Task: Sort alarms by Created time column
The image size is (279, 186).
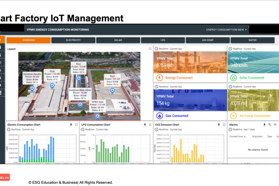Action: click(237, 136)
